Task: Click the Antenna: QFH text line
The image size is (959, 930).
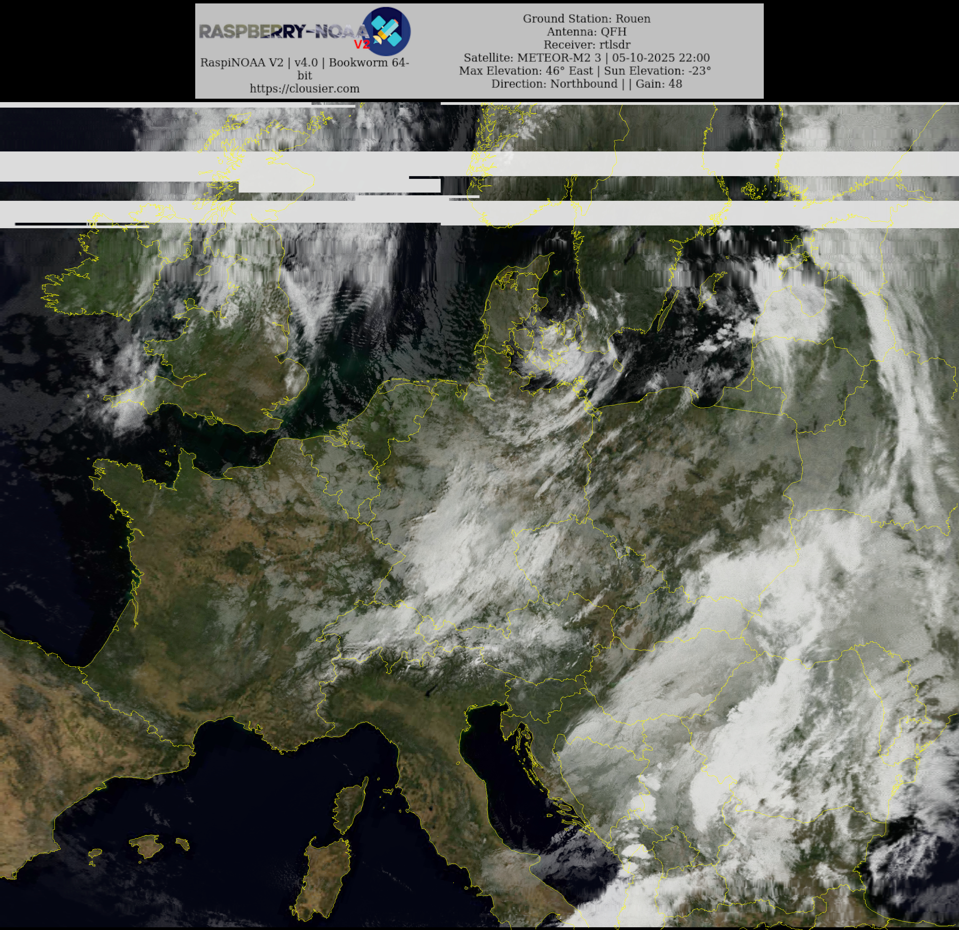Action: 586,32
